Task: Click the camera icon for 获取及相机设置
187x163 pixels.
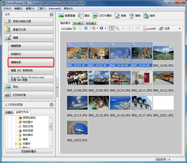Action: pos(8,21)
